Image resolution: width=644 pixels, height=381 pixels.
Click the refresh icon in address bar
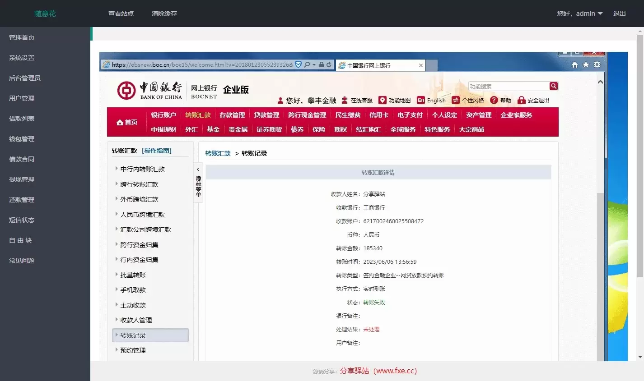coord(329,65)
